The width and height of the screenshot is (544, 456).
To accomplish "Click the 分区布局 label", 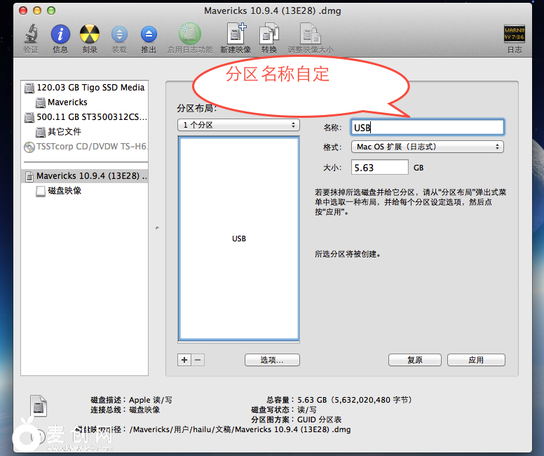I will click(x=197, y=108).
